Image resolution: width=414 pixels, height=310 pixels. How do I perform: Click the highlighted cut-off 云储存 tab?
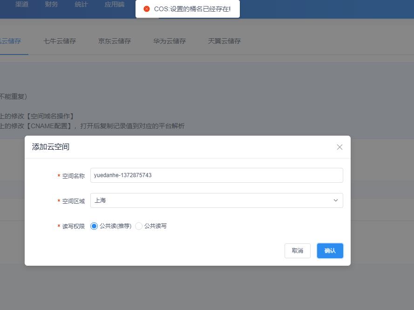pos(10,41)
